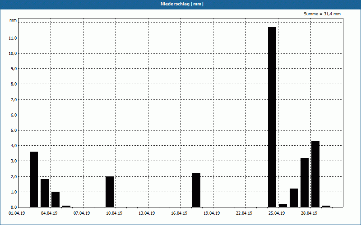This screenshot has height=225, width=361.
Task: Click the y-axis label '1,0'
Action: (x=14, y=192)
